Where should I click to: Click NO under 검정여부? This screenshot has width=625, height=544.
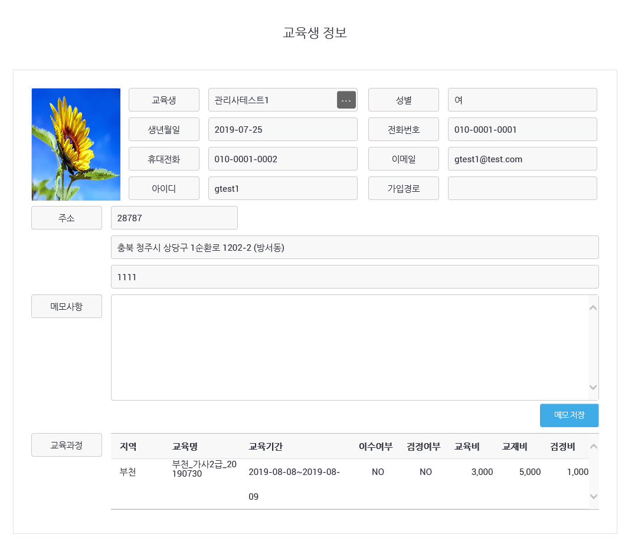pos(426,472)
